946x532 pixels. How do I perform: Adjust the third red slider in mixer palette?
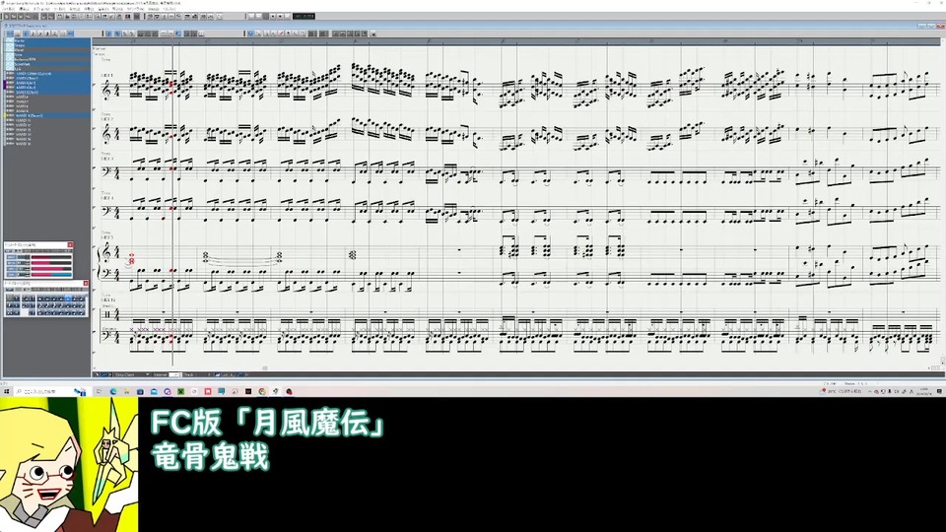tap(51, 269)
